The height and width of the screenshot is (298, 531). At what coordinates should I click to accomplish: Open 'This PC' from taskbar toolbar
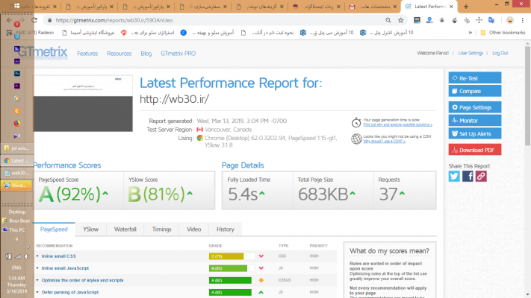click(13, 230)
